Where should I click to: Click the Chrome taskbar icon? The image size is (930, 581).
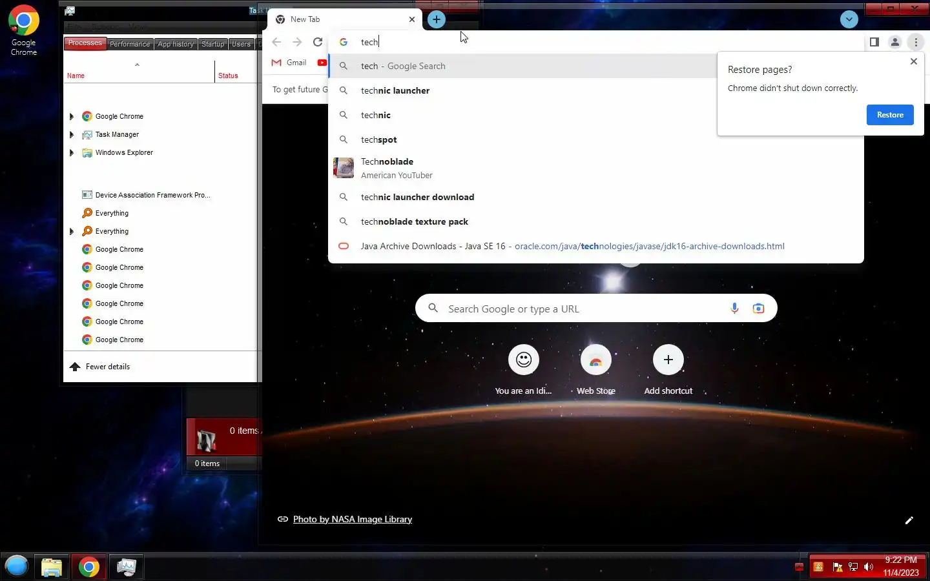89,567
